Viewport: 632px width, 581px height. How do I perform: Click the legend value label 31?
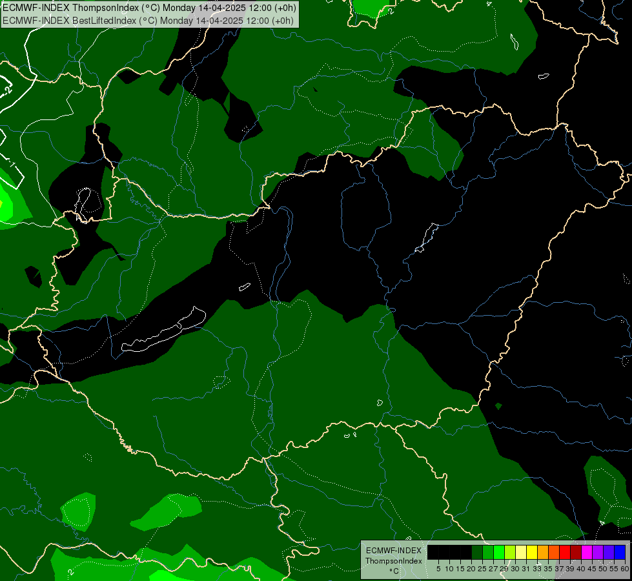(526, 569)
